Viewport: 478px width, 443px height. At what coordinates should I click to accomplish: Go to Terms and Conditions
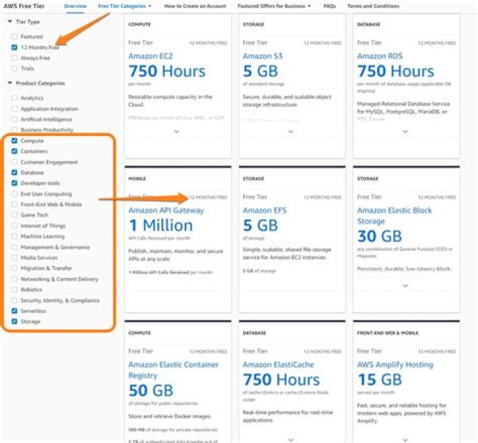coord(373,6)
